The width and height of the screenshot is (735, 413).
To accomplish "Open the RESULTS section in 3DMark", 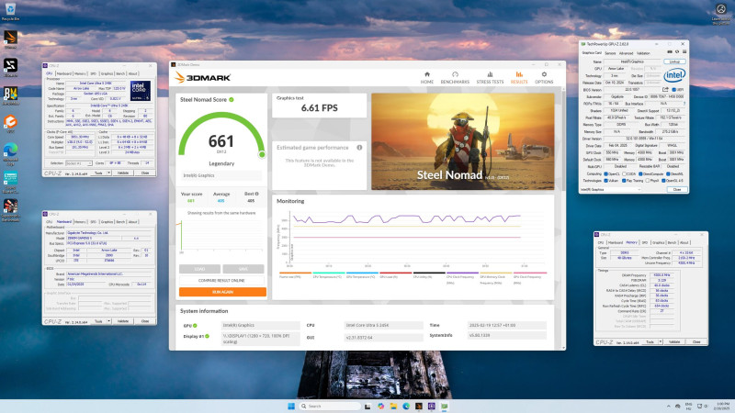I will point(519,78).
